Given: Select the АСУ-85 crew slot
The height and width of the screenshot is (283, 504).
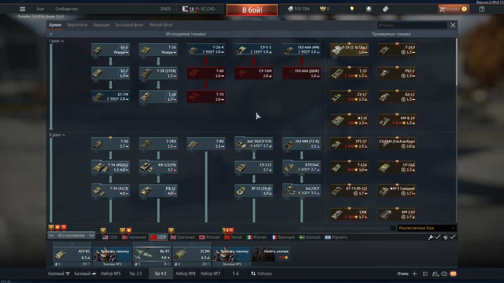Looking at the screenshot, I should (x=72, y=255).
